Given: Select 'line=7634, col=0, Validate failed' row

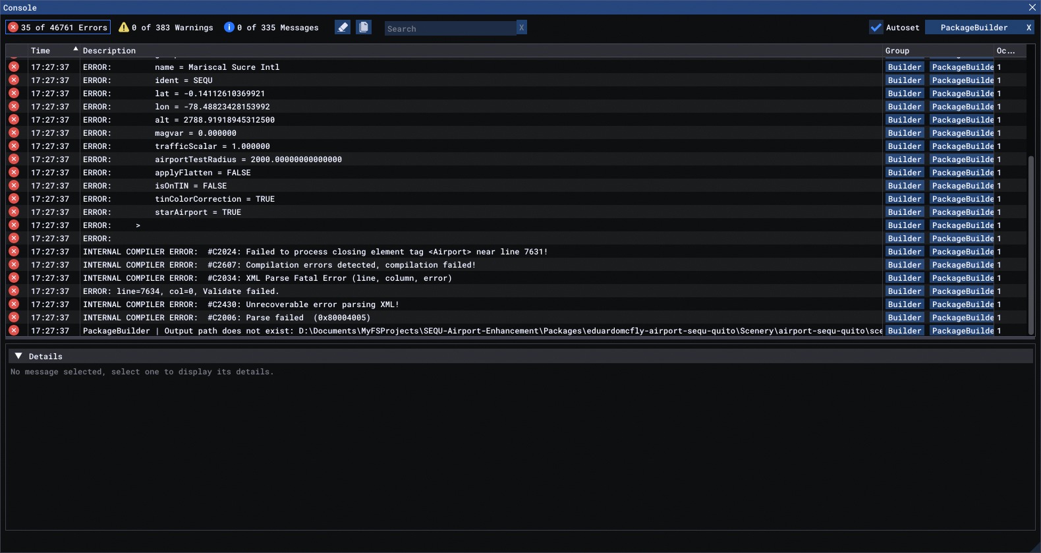Looking at the screenshot, I should point(517,291).
